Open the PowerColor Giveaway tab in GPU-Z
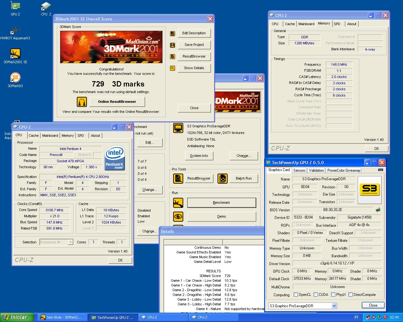The image size is (403, 322). (x=344, y=170)
